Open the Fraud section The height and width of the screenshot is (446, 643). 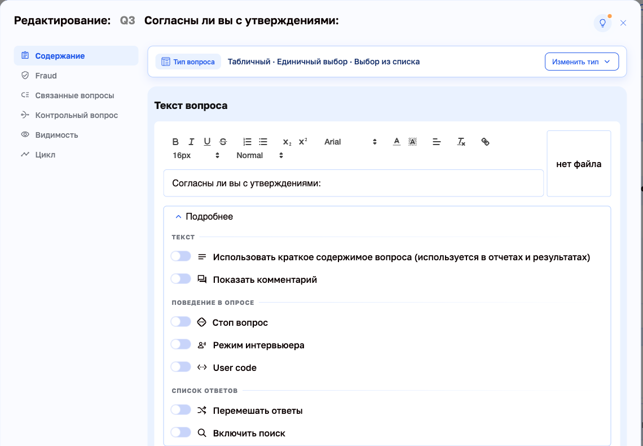[x=76, y=76]
